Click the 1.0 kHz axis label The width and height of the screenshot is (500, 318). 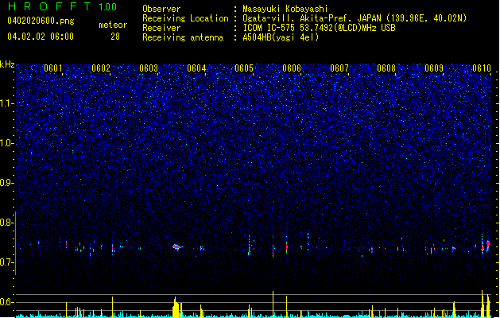coord(6,143)
